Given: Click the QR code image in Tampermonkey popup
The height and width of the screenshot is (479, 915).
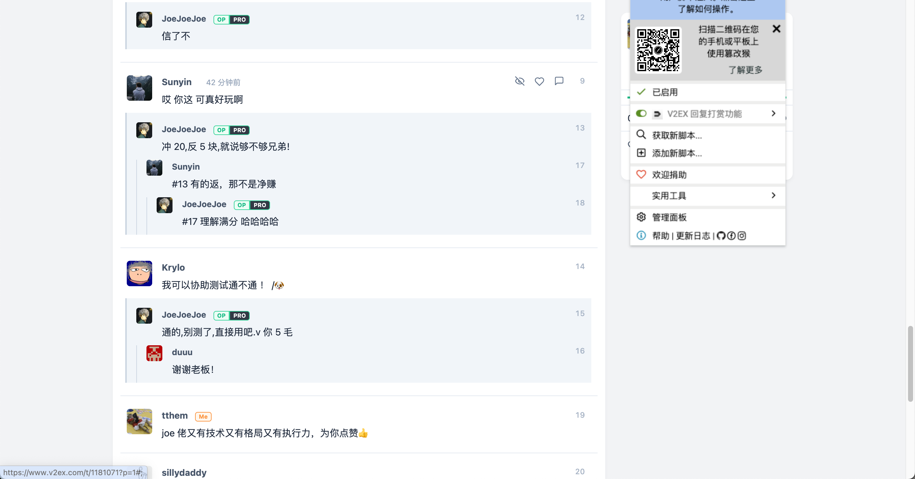Looking at the screenshot, I should coord(658,50).
